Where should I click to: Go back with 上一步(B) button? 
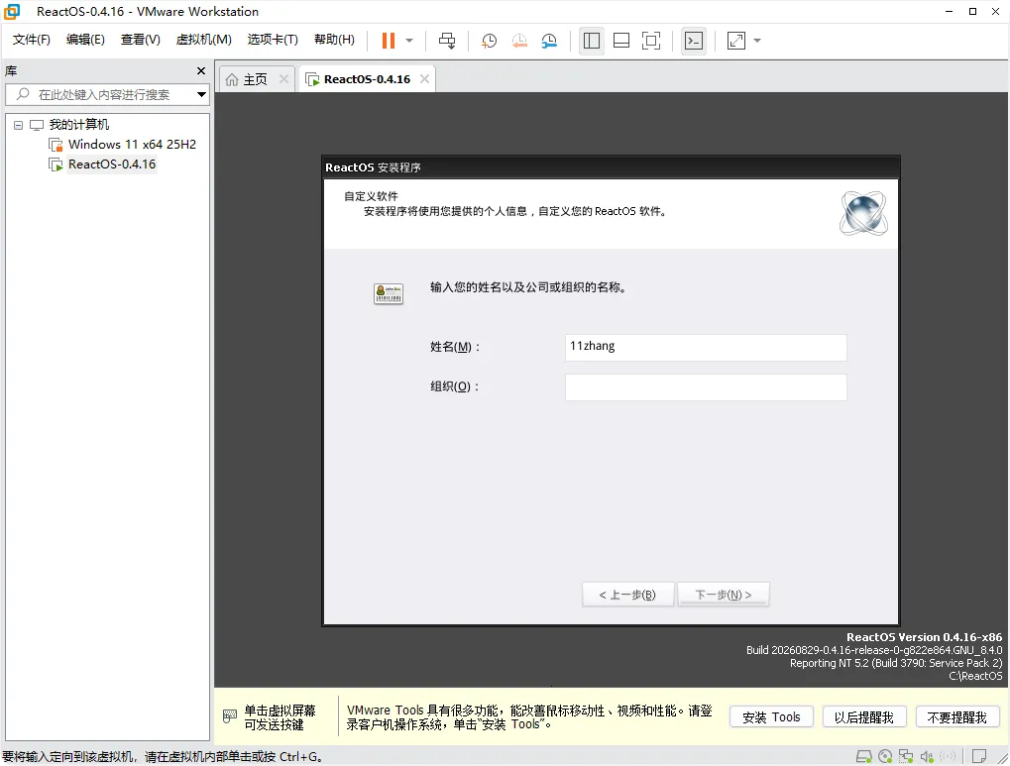pos(628,595)
